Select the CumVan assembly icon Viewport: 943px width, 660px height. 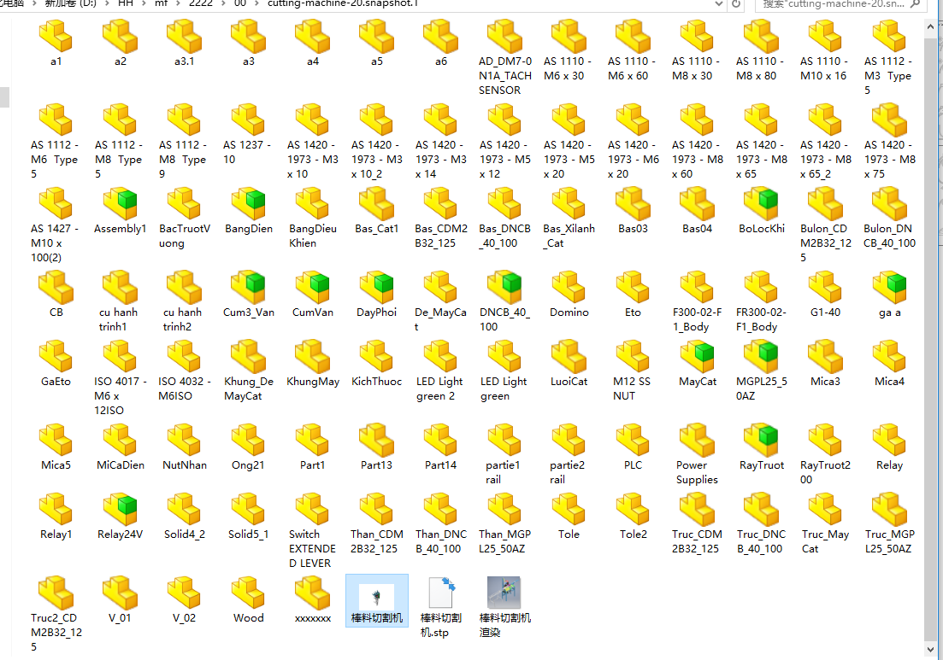coord(312,286)
